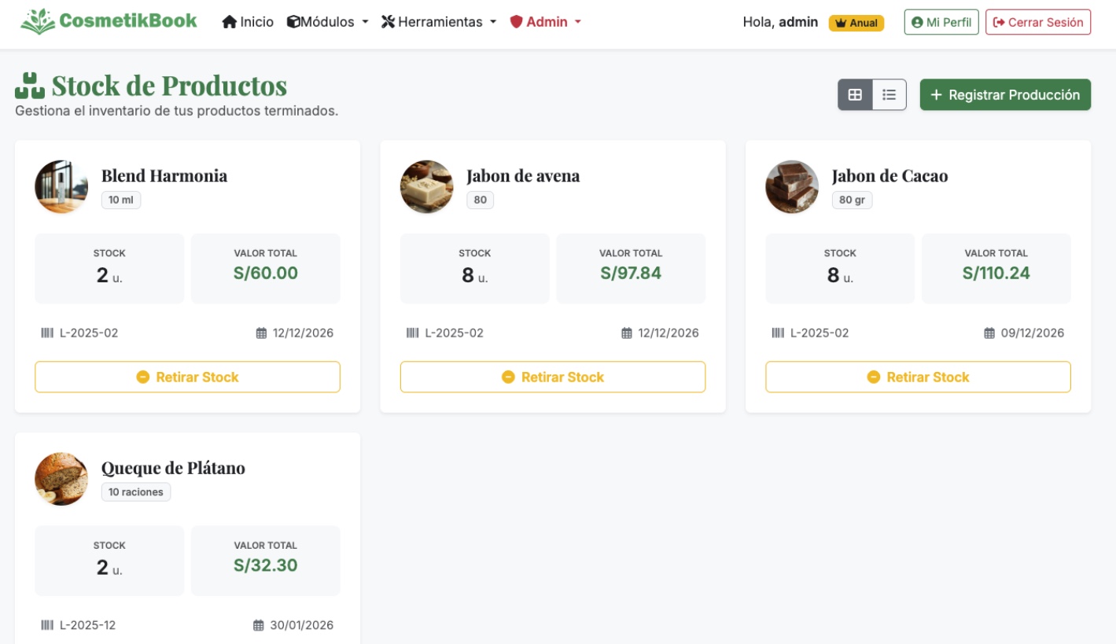The height and width of the screenshot is (644, 1116).
Task: Switch to list view mode
Action: (x=889, y=94)
